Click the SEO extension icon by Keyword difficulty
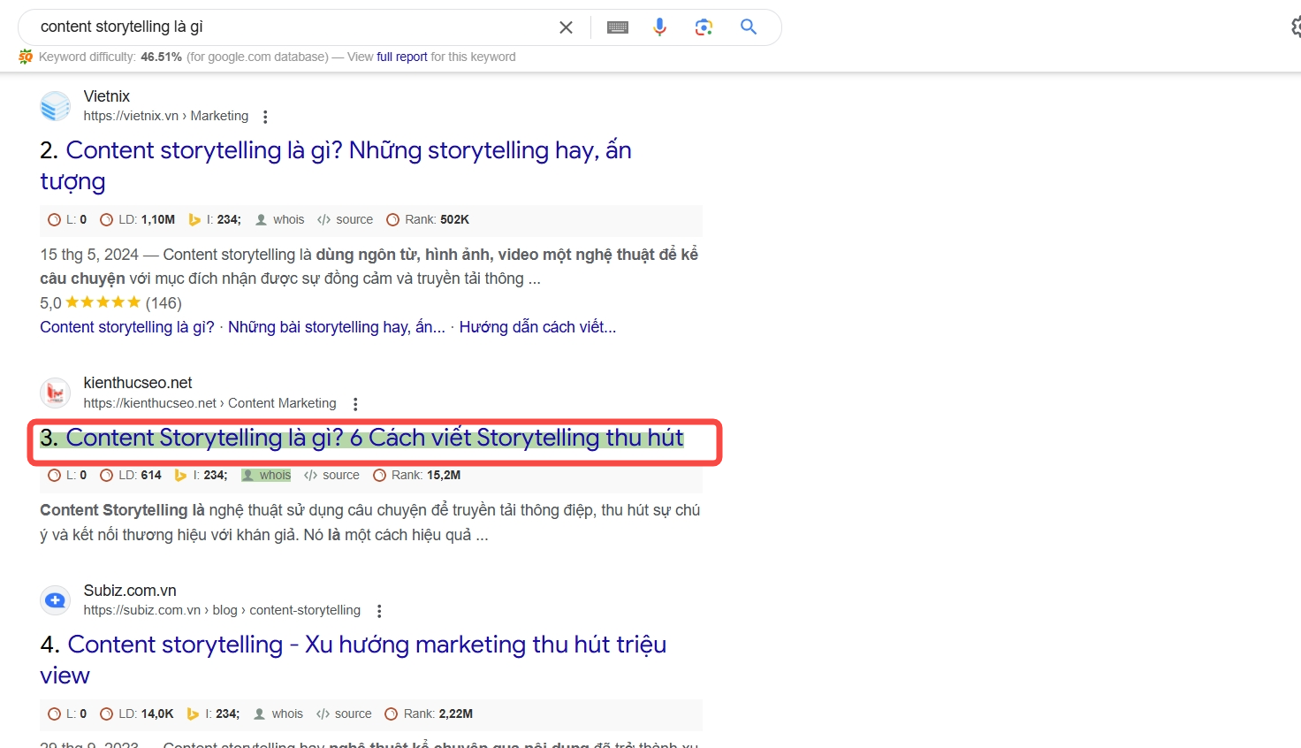Image resolution: width=1301 pixels, height=748 pixels. [x=26, y=57]
